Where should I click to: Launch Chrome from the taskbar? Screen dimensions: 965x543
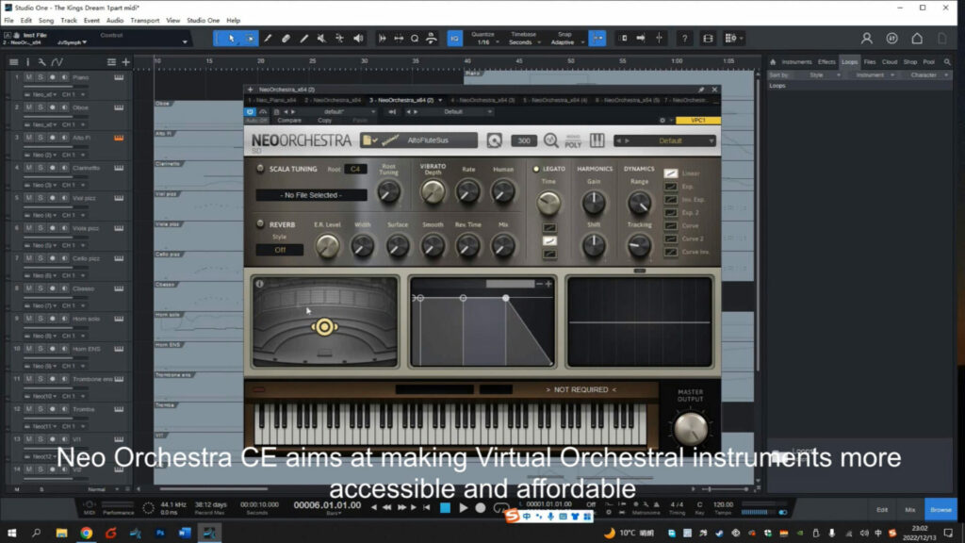[86, 533]
